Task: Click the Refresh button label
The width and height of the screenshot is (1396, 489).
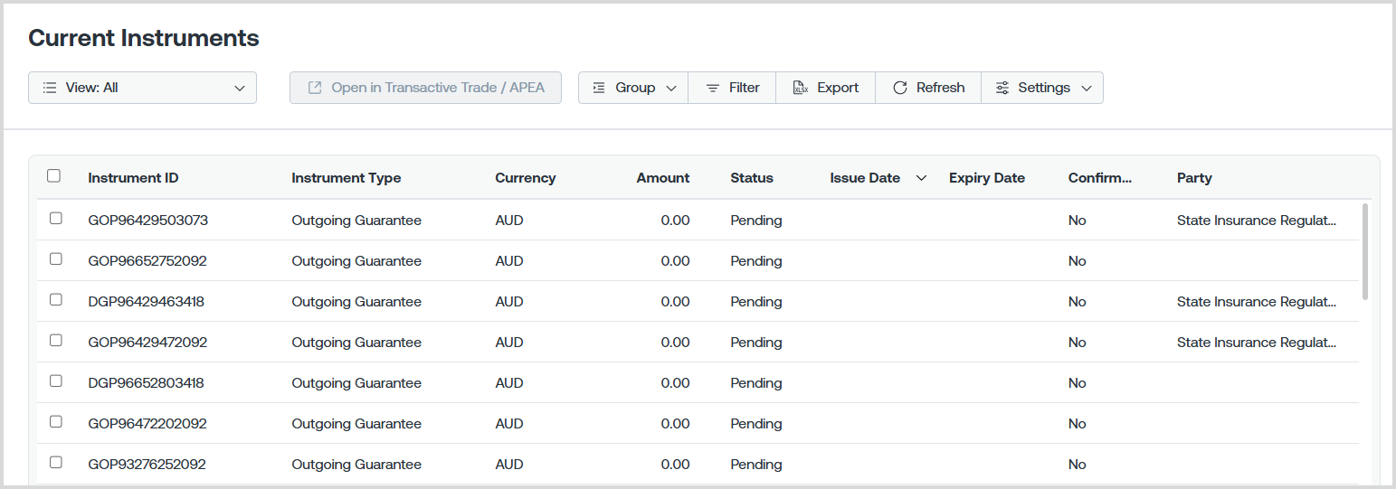Action: [x=940, y=88]
